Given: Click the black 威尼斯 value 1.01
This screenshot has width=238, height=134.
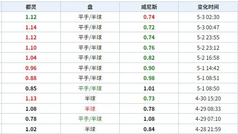Looking at the screenshot, I should pos(149,88).
